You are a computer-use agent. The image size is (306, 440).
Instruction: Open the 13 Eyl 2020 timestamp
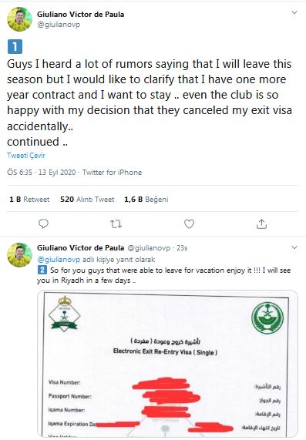(57, 173)
